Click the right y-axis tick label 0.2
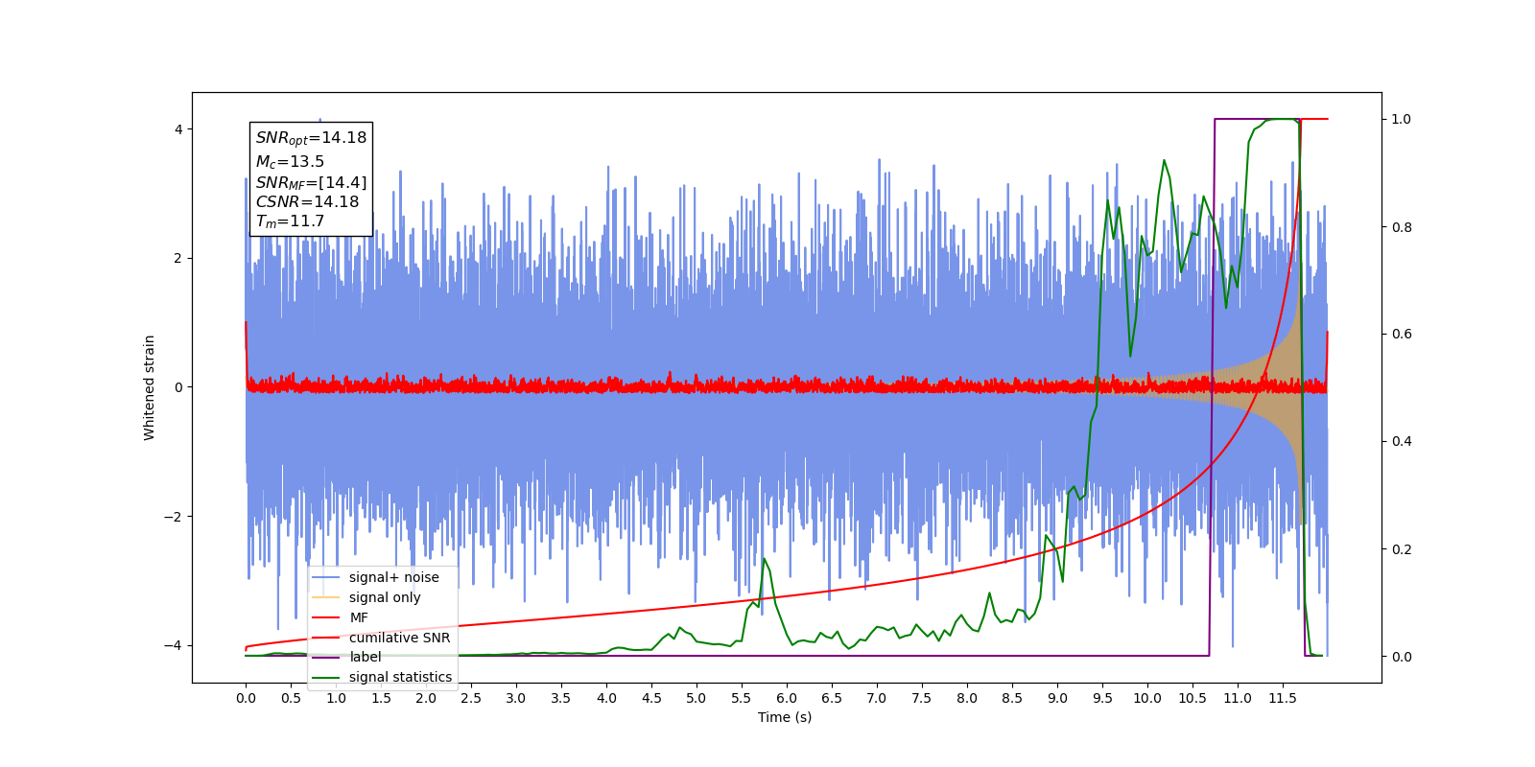 click(x=1402, y=549)
